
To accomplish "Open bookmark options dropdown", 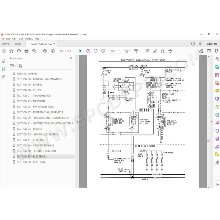I will pos(13,66).
